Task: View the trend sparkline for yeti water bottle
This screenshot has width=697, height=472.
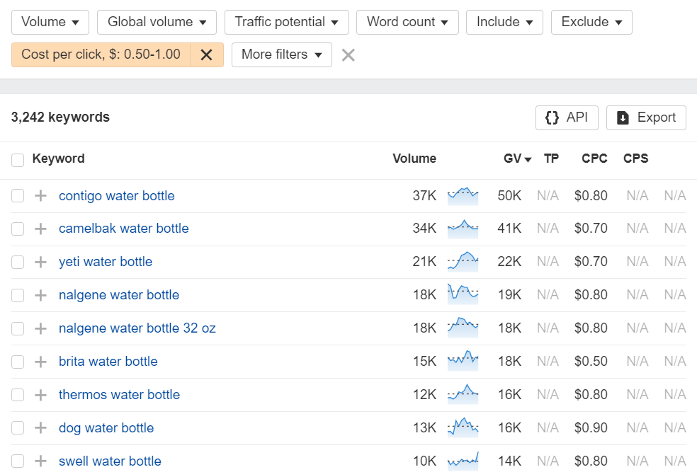Action: (x=463, y=262)
